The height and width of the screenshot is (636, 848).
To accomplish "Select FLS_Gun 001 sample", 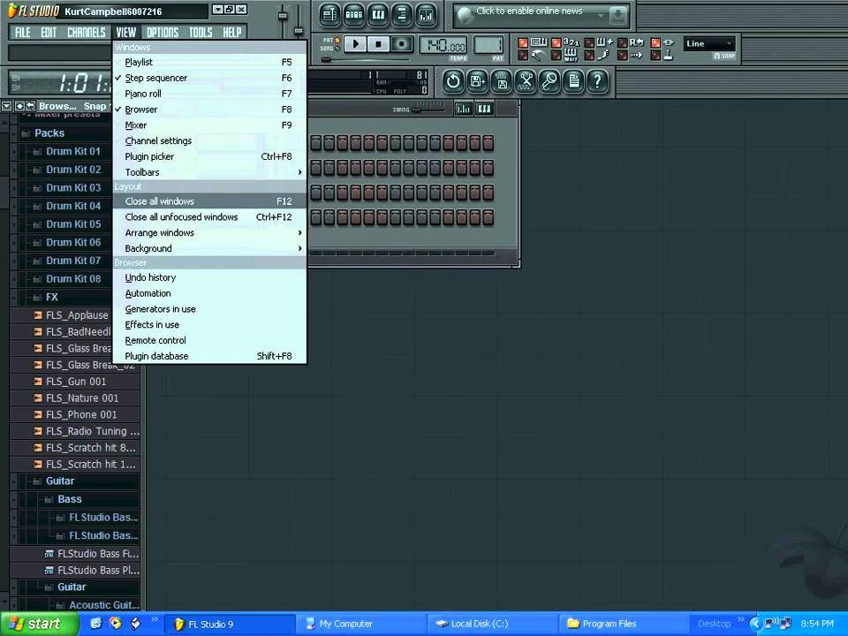I will click(75, 382).
